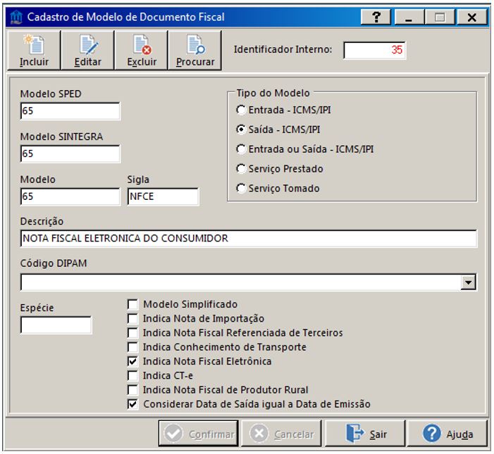This screenshot has width=494, height=454.
Task: Open Ajuda help button
Action: tap(447, 434)
